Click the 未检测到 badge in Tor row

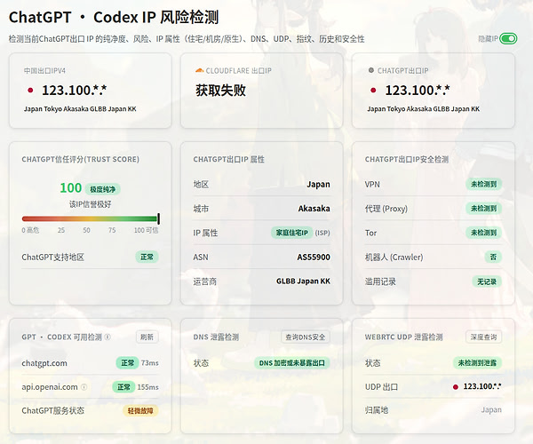point(483,233)
